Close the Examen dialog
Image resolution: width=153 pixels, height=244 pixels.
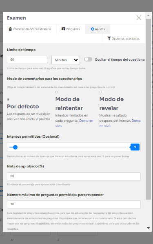tap(139, 18)
